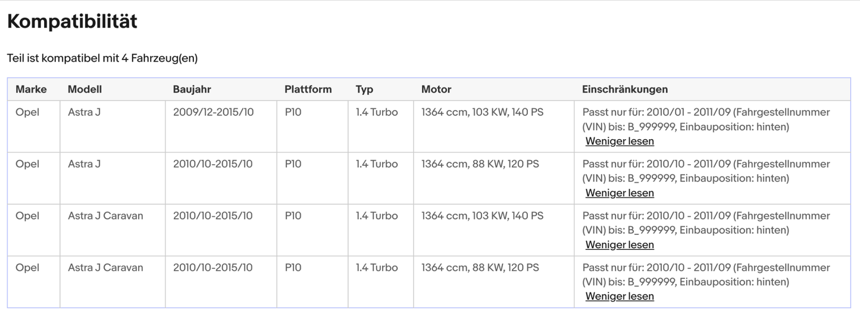This screenshot has height=314, width=860.
Task: Click Opel brand cell in the first row
Action: [27, 112]
